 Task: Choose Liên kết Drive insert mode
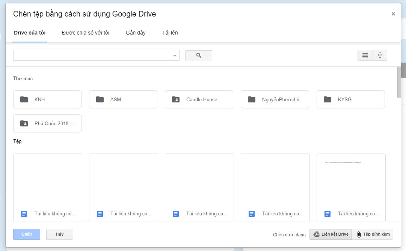[331, 234]
